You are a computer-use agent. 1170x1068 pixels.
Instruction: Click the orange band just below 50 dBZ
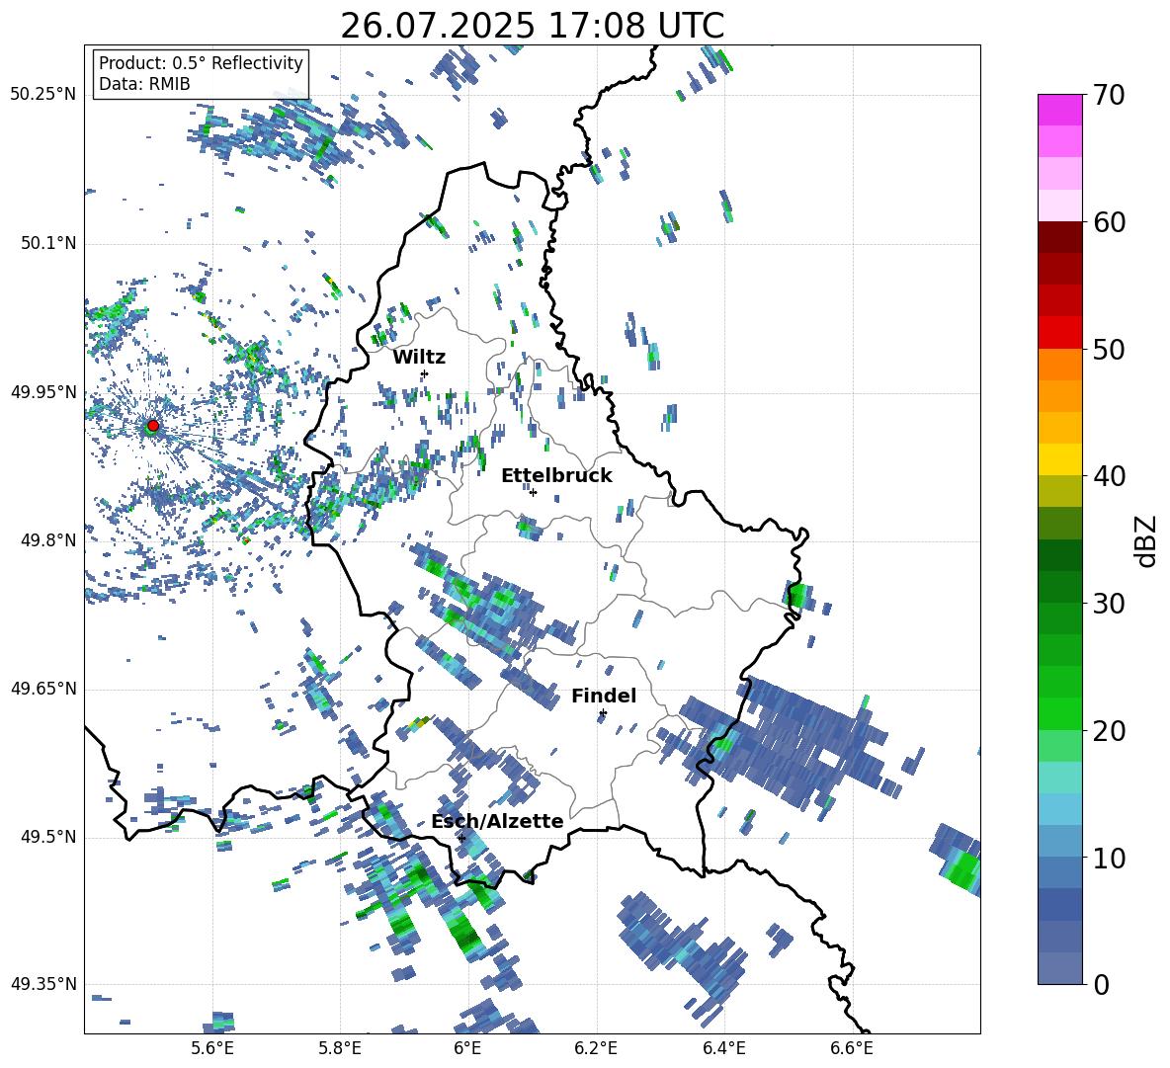(x=1060, y=365)
